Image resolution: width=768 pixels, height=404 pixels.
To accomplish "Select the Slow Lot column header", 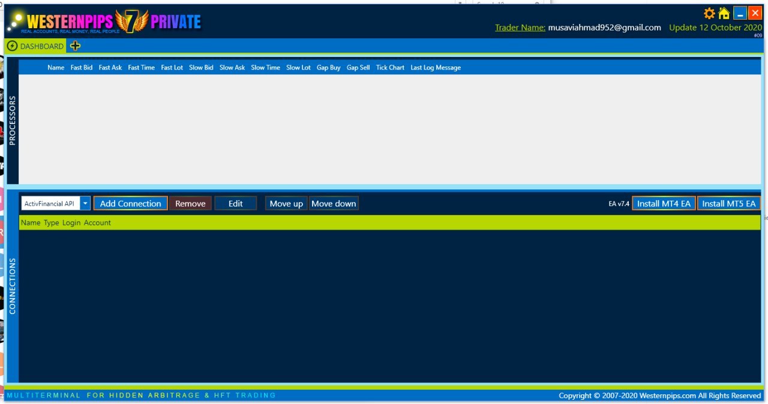I will click(x=298, y=68).
